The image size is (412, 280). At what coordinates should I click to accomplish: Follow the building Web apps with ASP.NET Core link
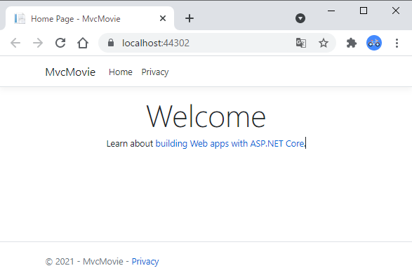coord(230,144)
